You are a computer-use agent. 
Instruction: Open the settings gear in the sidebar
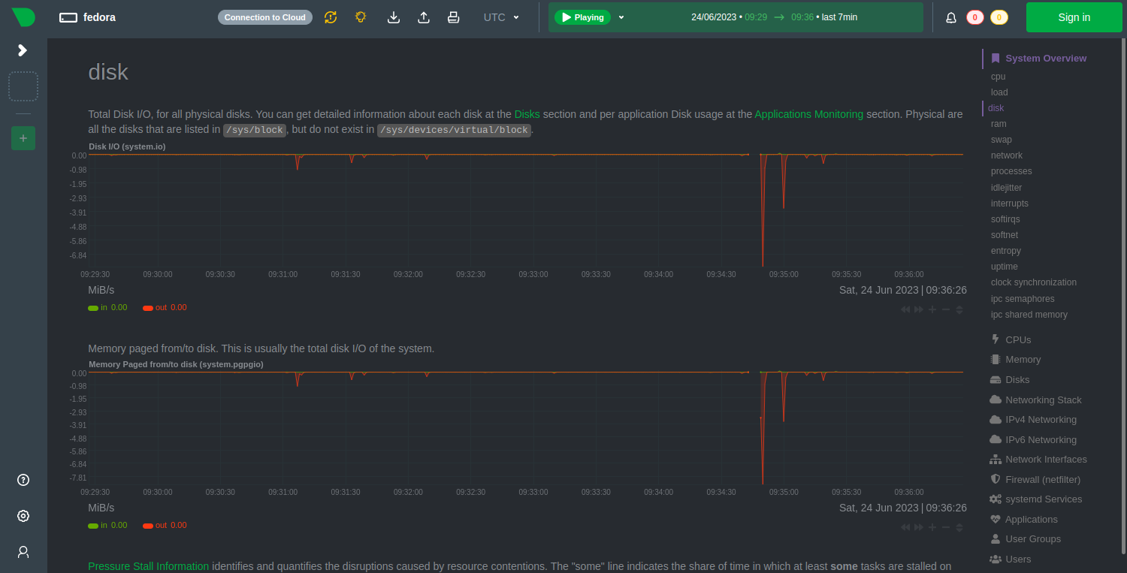tap(23, 516)
